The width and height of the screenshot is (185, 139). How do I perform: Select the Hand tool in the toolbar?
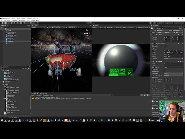(2, 23)
